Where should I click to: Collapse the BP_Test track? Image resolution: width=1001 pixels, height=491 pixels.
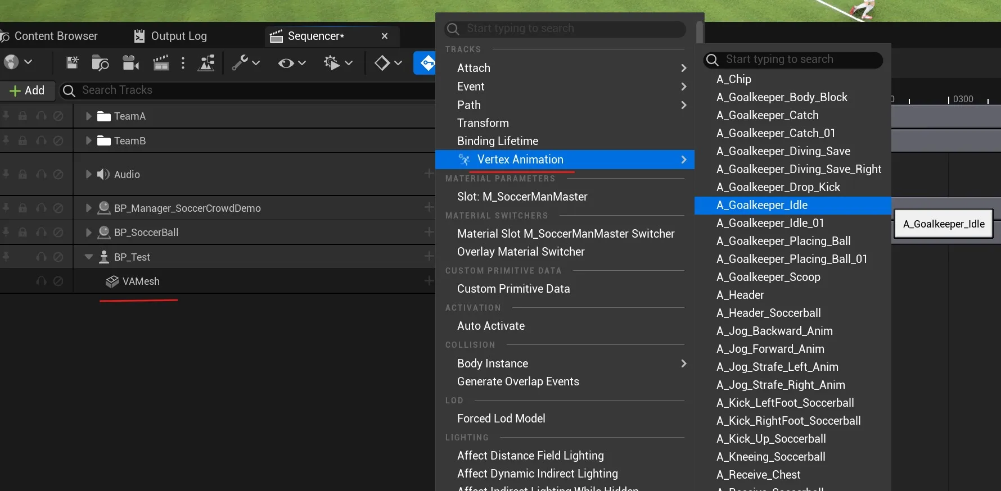[88, 257]
